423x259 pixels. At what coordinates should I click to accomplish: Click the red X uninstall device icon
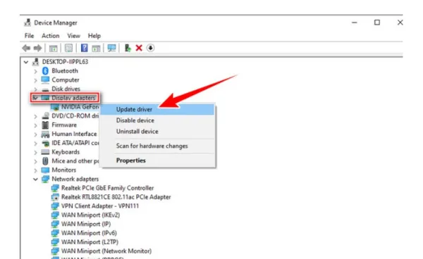tap(139, 48)
